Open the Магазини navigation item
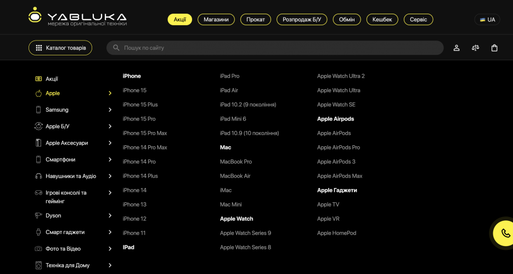The height and width of the screenshot is (274, 513). 216,20
